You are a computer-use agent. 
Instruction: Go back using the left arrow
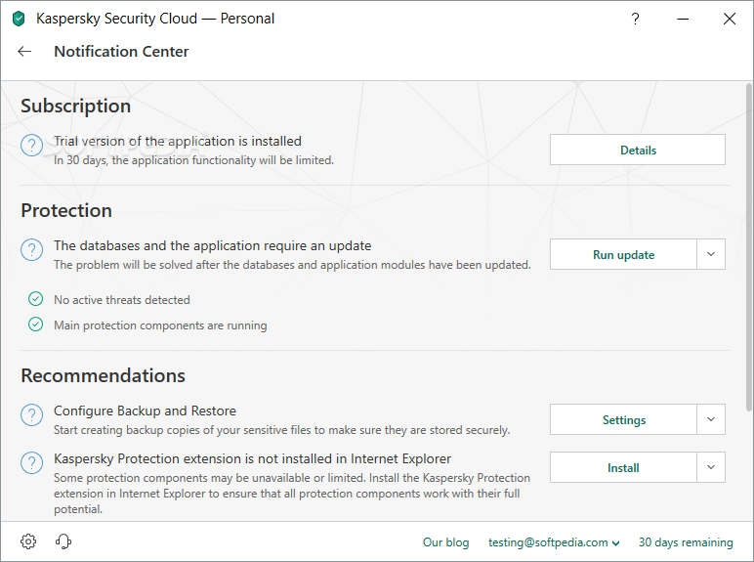(24, 51)
